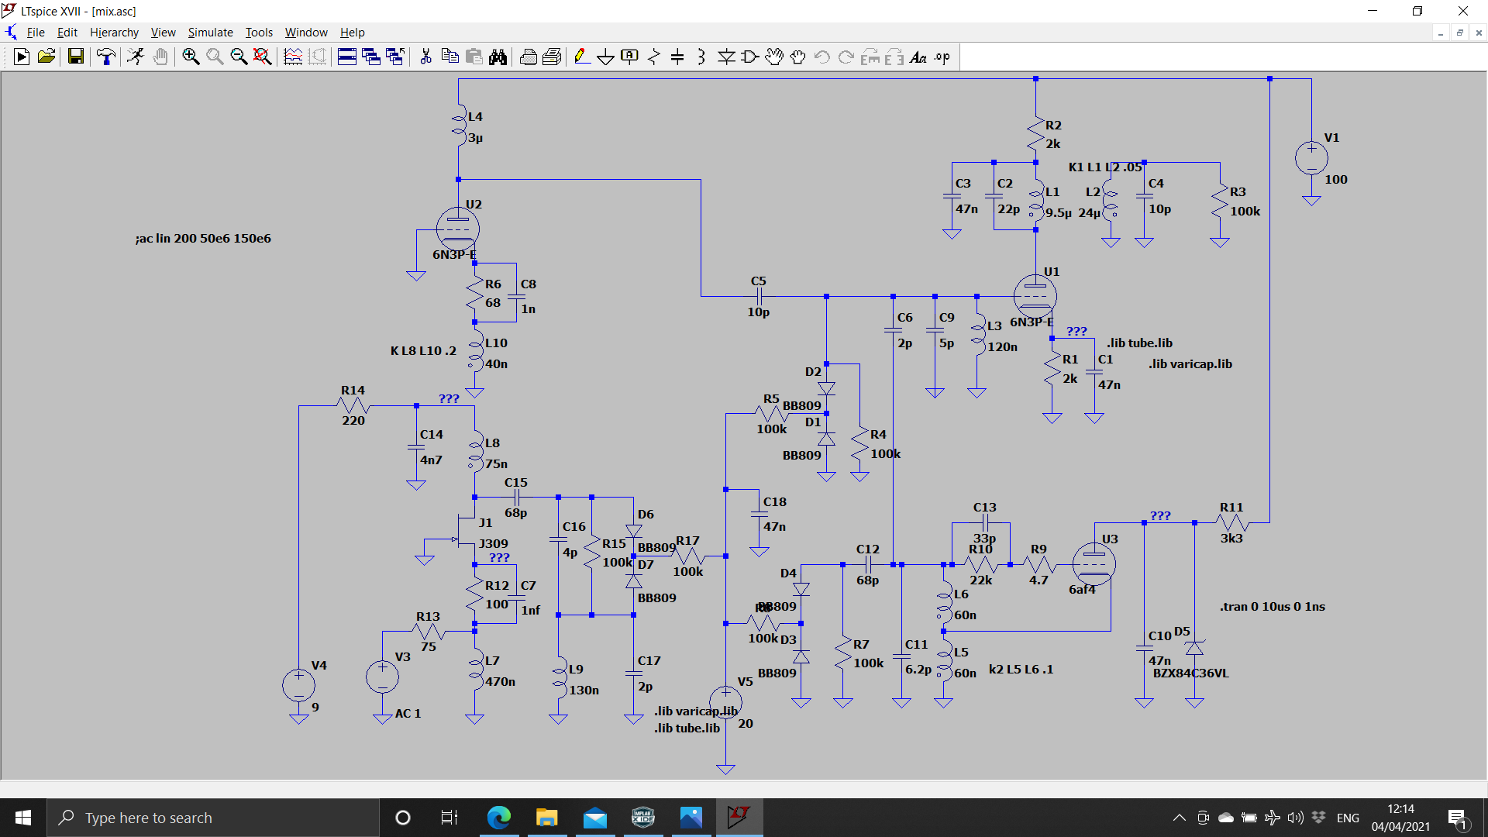This screenshot has width=1488, height=837.
Task: Select the Text tool
Action: (918, 57)
